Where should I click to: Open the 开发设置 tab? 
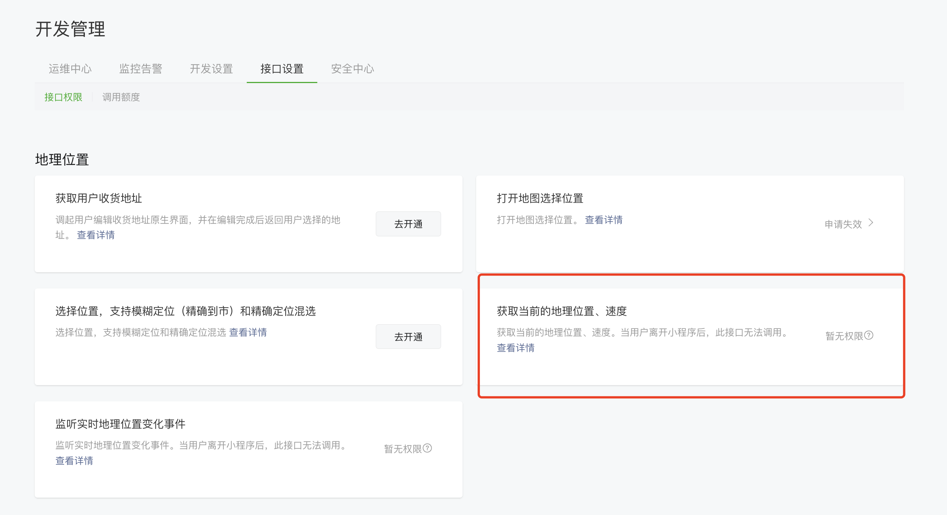click(211, 69)
